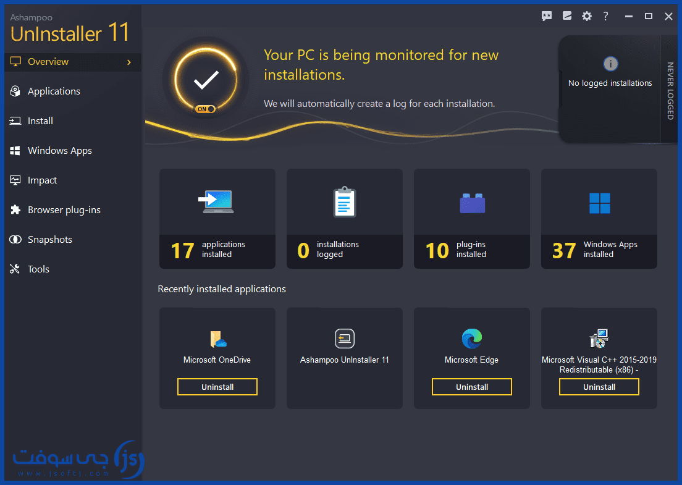Expand the Overview chevron arrow

click(x=128, y=62)
